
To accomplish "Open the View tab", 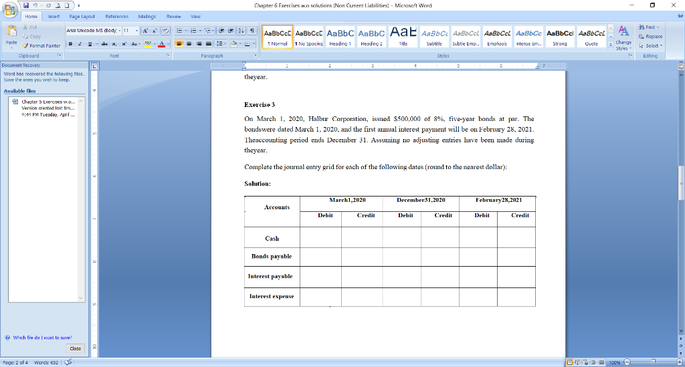I will point(195,17).
